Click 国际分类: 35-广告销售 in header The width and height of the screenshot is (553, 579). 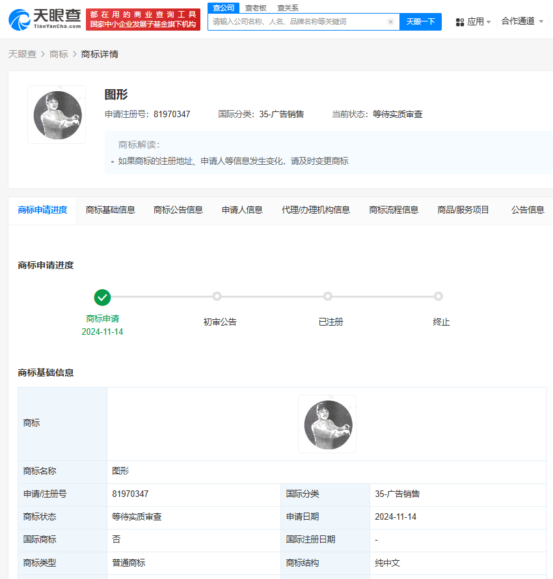(261, 115)
